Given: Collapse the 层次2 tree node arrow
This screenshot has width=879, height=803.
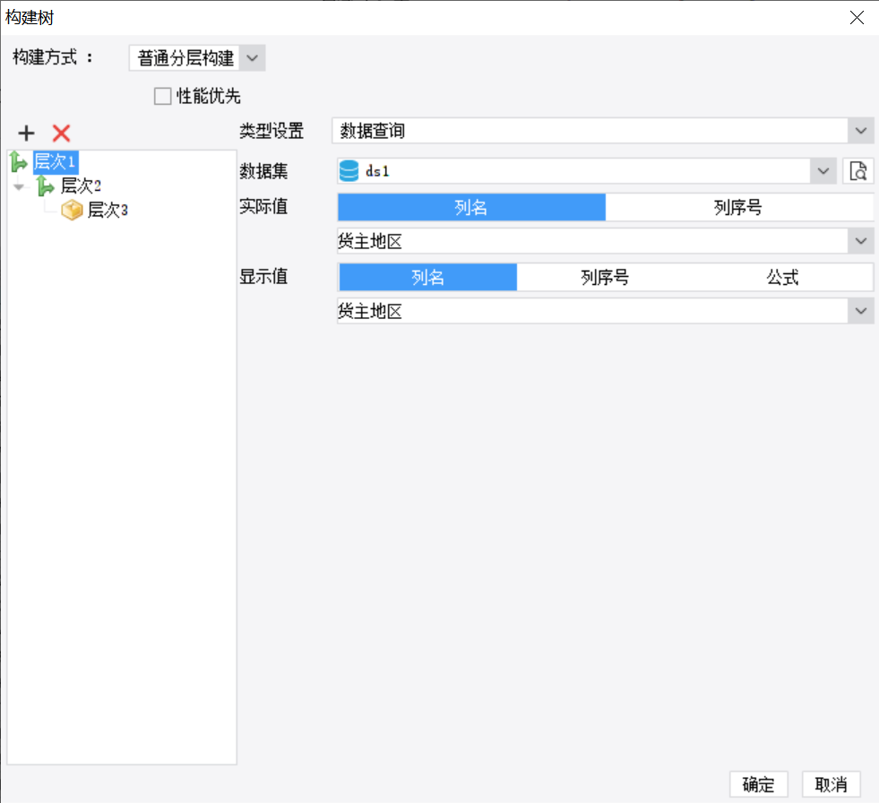Looking at the screenshot, I should pos(19,186).
